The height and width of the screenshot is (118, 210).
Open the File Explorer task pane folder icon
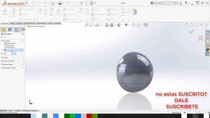pos(207,41)
